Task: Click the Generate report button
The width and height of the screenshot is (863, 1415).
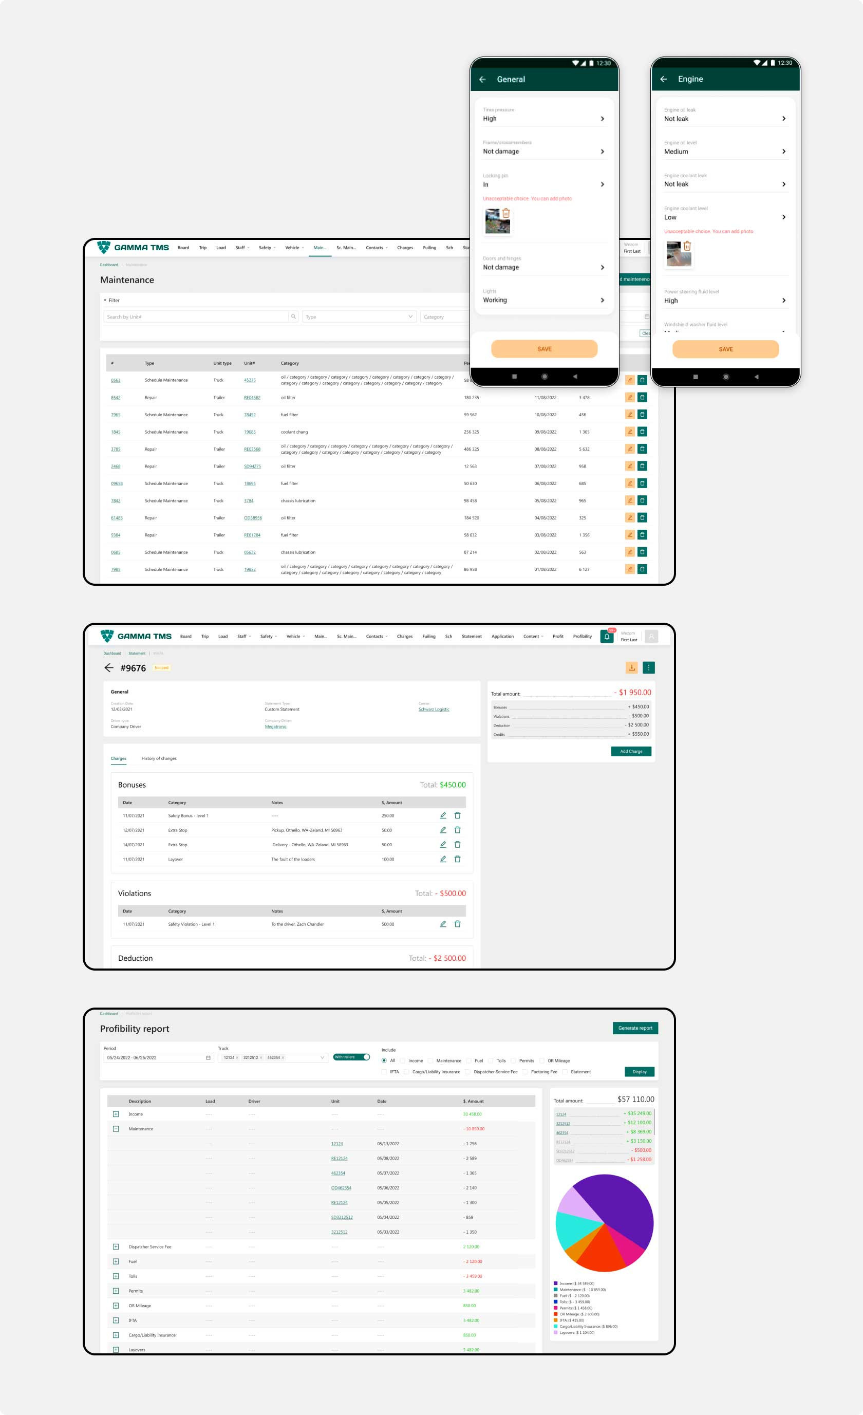Action: (635, 1028)
